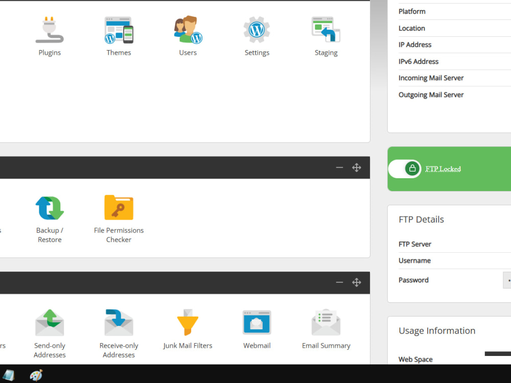Collapse the panel containing Backup / Restore
The image size is (511, 383).
coord(339,167)
